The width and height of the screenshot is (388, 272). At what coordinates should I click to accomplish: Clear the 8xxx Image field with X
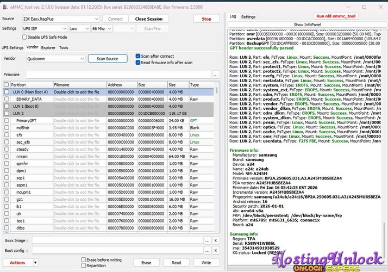(x=216, y=240)
